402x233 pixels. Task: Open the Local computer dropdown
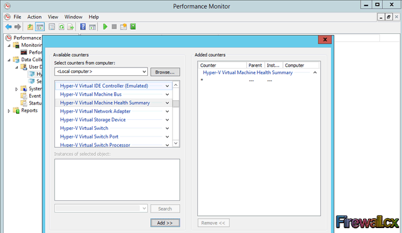coord(101,72)
